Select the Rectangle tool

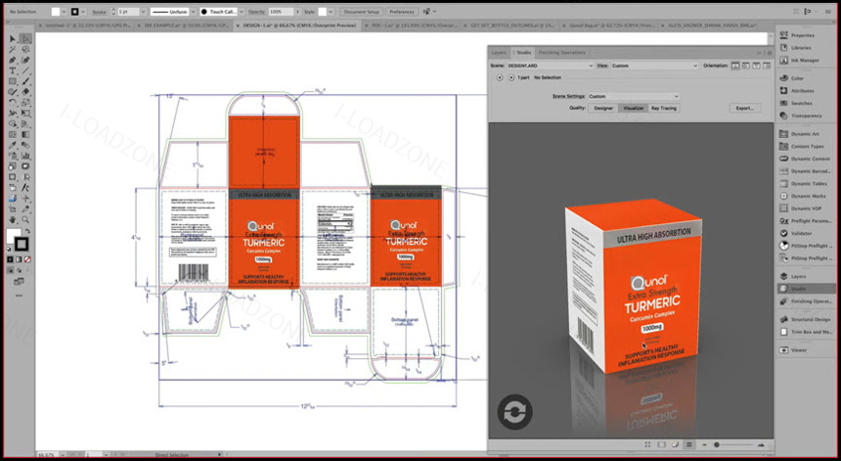coord(13,81)
